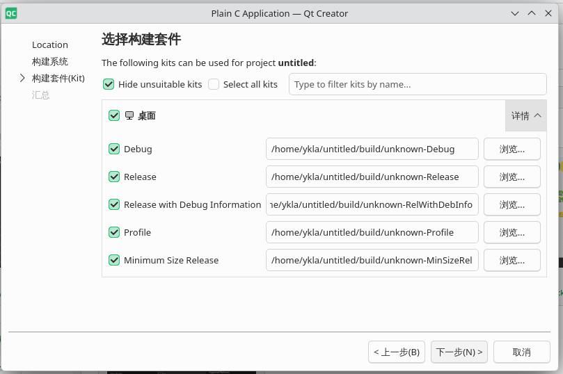Click the 桌面 kit name label
This screenshot has height=374, width=563.
(147, 115)
